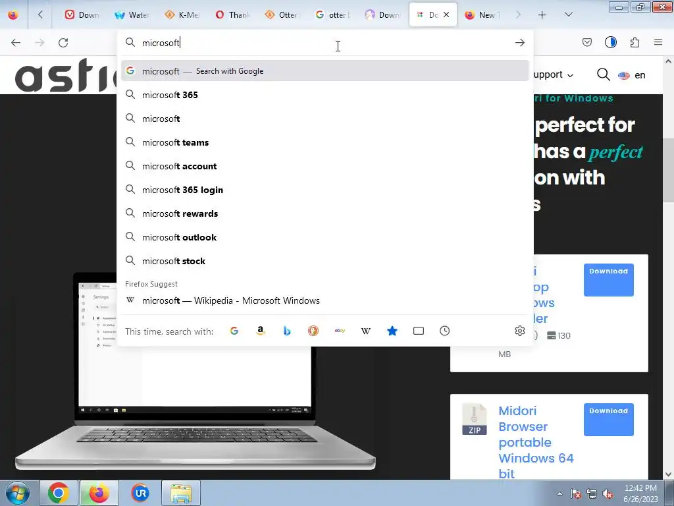674x506 pixels.
Task: Open the Extensions puzzle icon
Action: click(x=635, y=42)
